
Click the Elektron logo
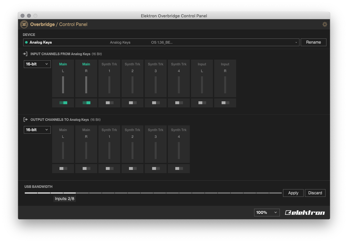[305, 213]
